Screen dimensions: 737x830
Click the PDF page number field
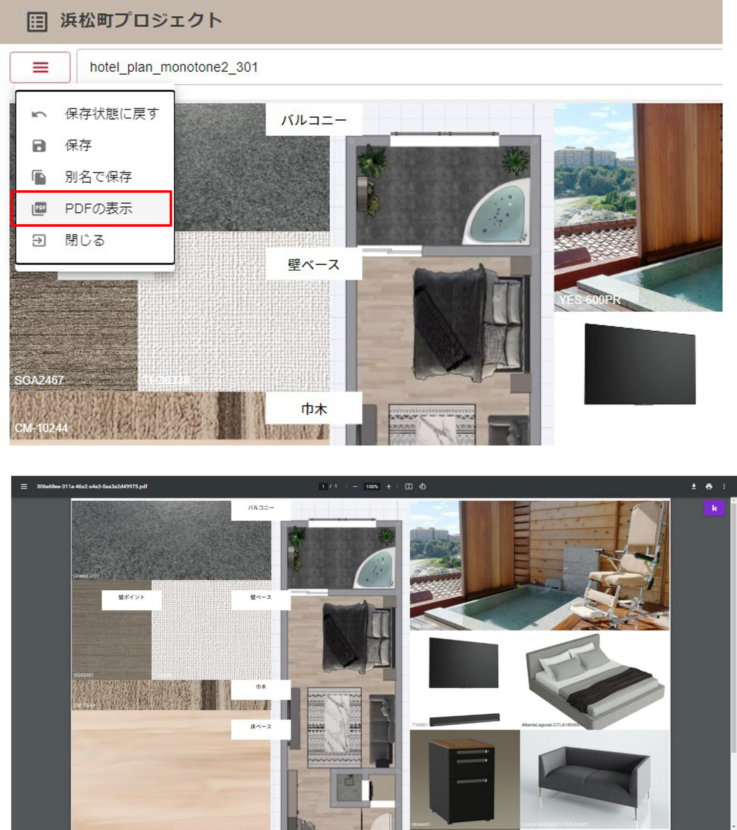[323, 486]
